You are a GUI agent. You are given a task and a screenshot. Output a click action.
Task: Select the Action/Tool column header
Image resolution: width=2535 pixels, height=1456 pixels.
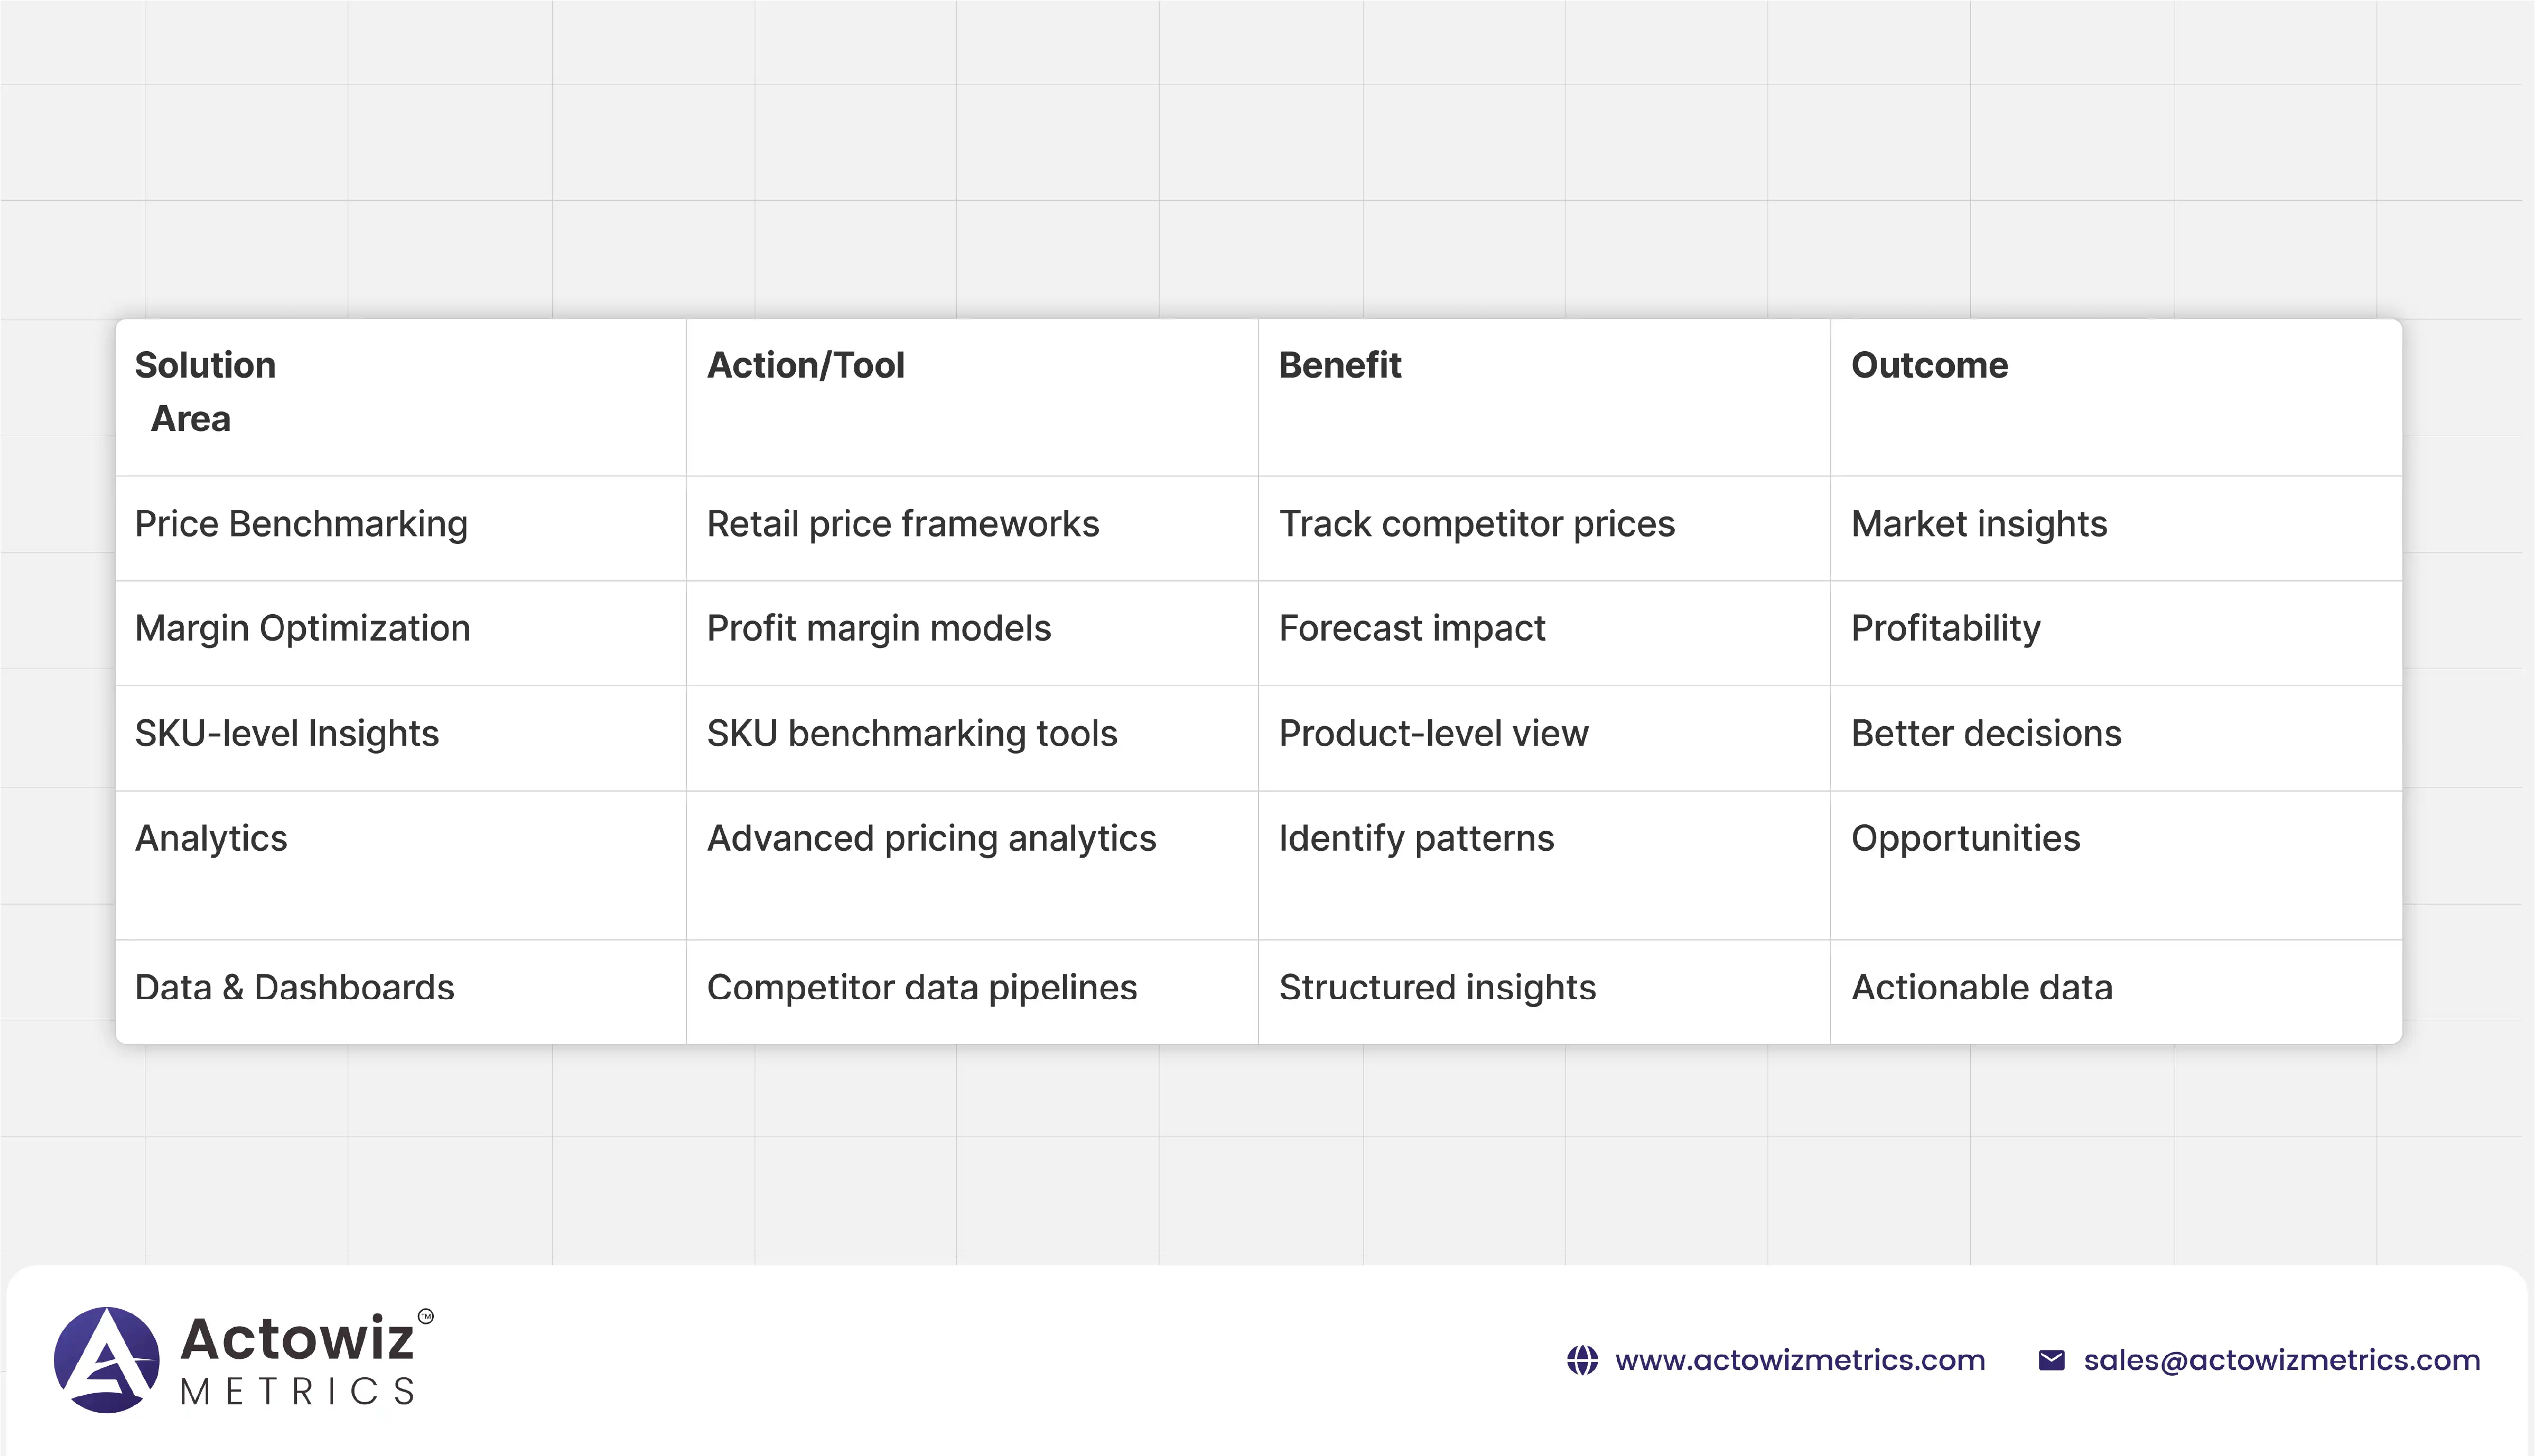[x=805, y=366]
